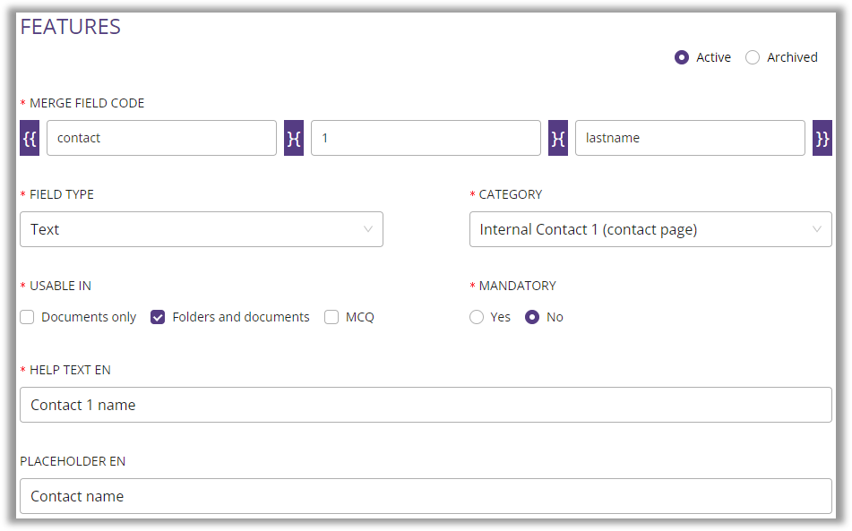This screenshot has width=852, height=531.
Task: Click into the Placeholder EN field
Action: tap(426, 496)
